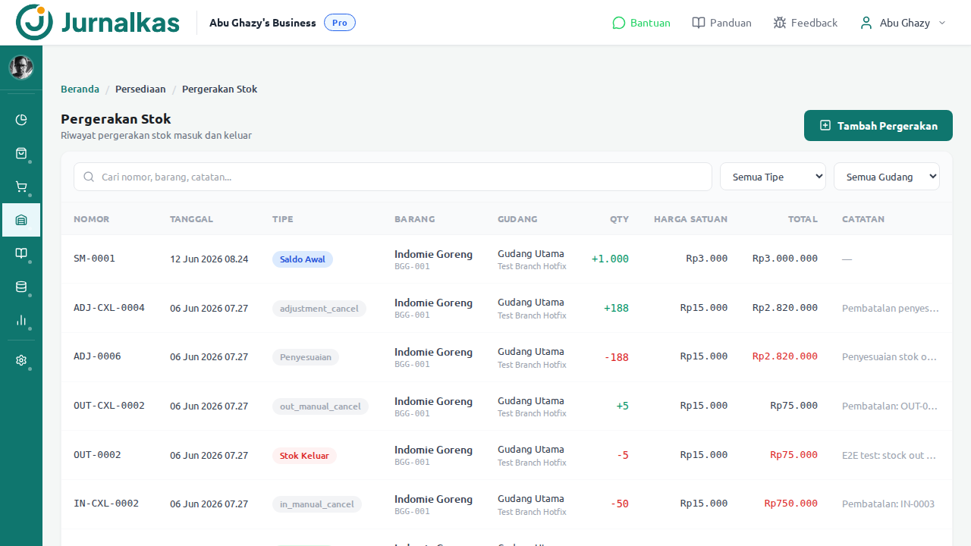Click the note 'Pembatalan: IN-0003'

pyautogui.click(x=888, y=504)
